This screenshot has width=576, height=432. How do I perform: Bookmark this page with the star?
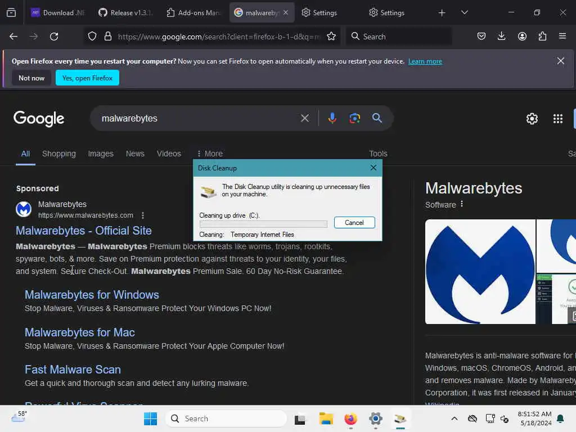pos(331,36)
